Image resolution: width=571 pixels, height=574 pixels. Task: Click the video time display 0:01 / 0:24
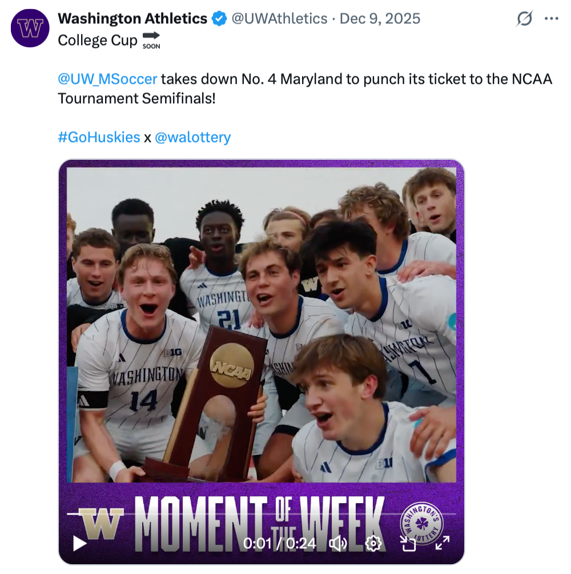pyautogui.click(x=279, y=543)
